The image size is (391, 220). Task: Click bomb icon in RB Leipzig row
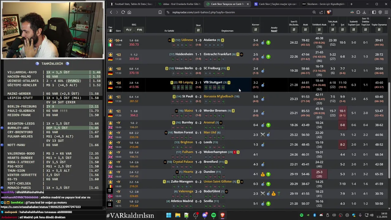point(263,85)
